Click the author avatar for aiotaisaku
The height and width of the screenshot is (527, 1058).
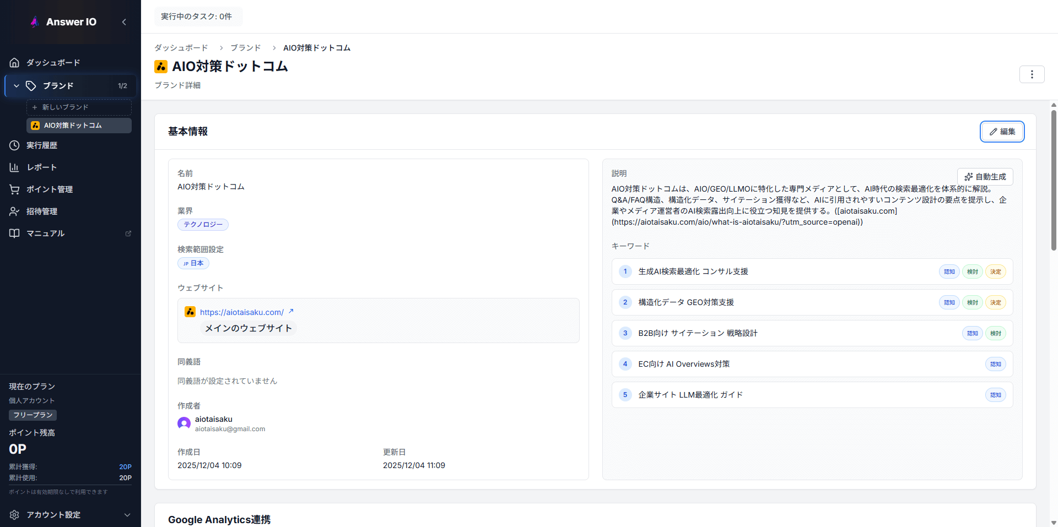click(x=184, y=423)
